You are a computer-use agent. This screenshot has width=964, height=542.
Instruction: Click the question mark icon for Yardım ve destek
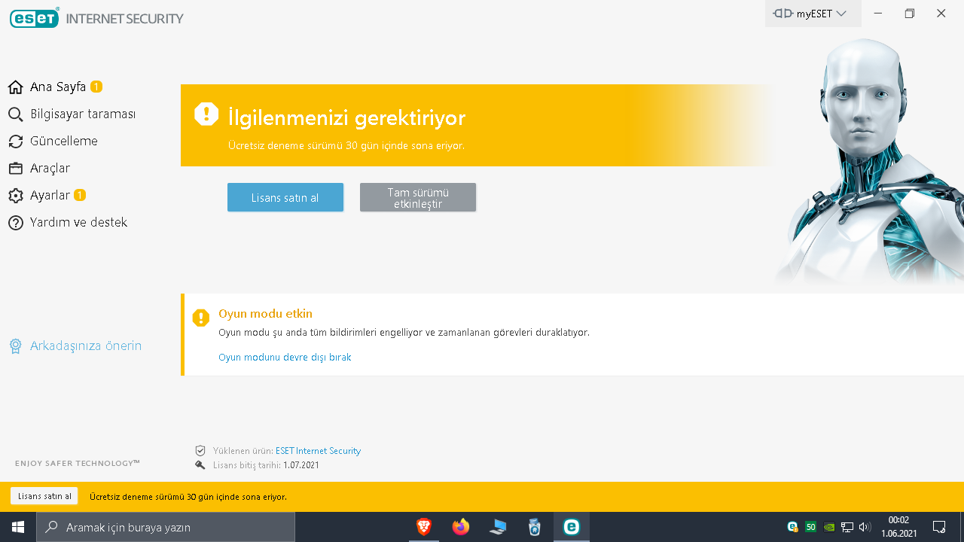coord(15,223)
